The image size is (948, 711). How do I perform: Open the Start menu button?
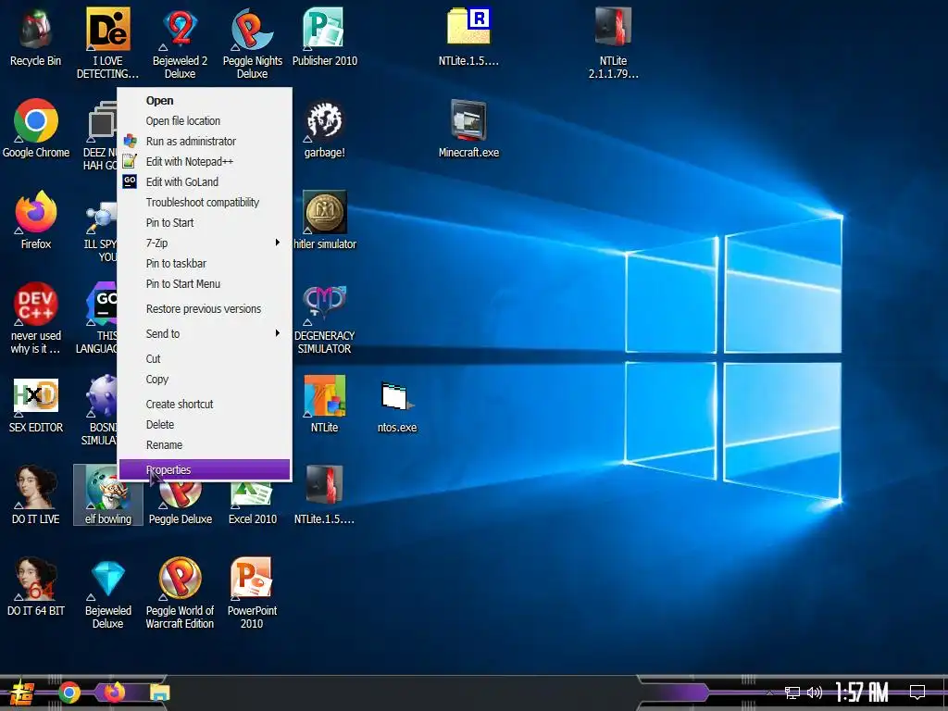(x=22, y=692)
